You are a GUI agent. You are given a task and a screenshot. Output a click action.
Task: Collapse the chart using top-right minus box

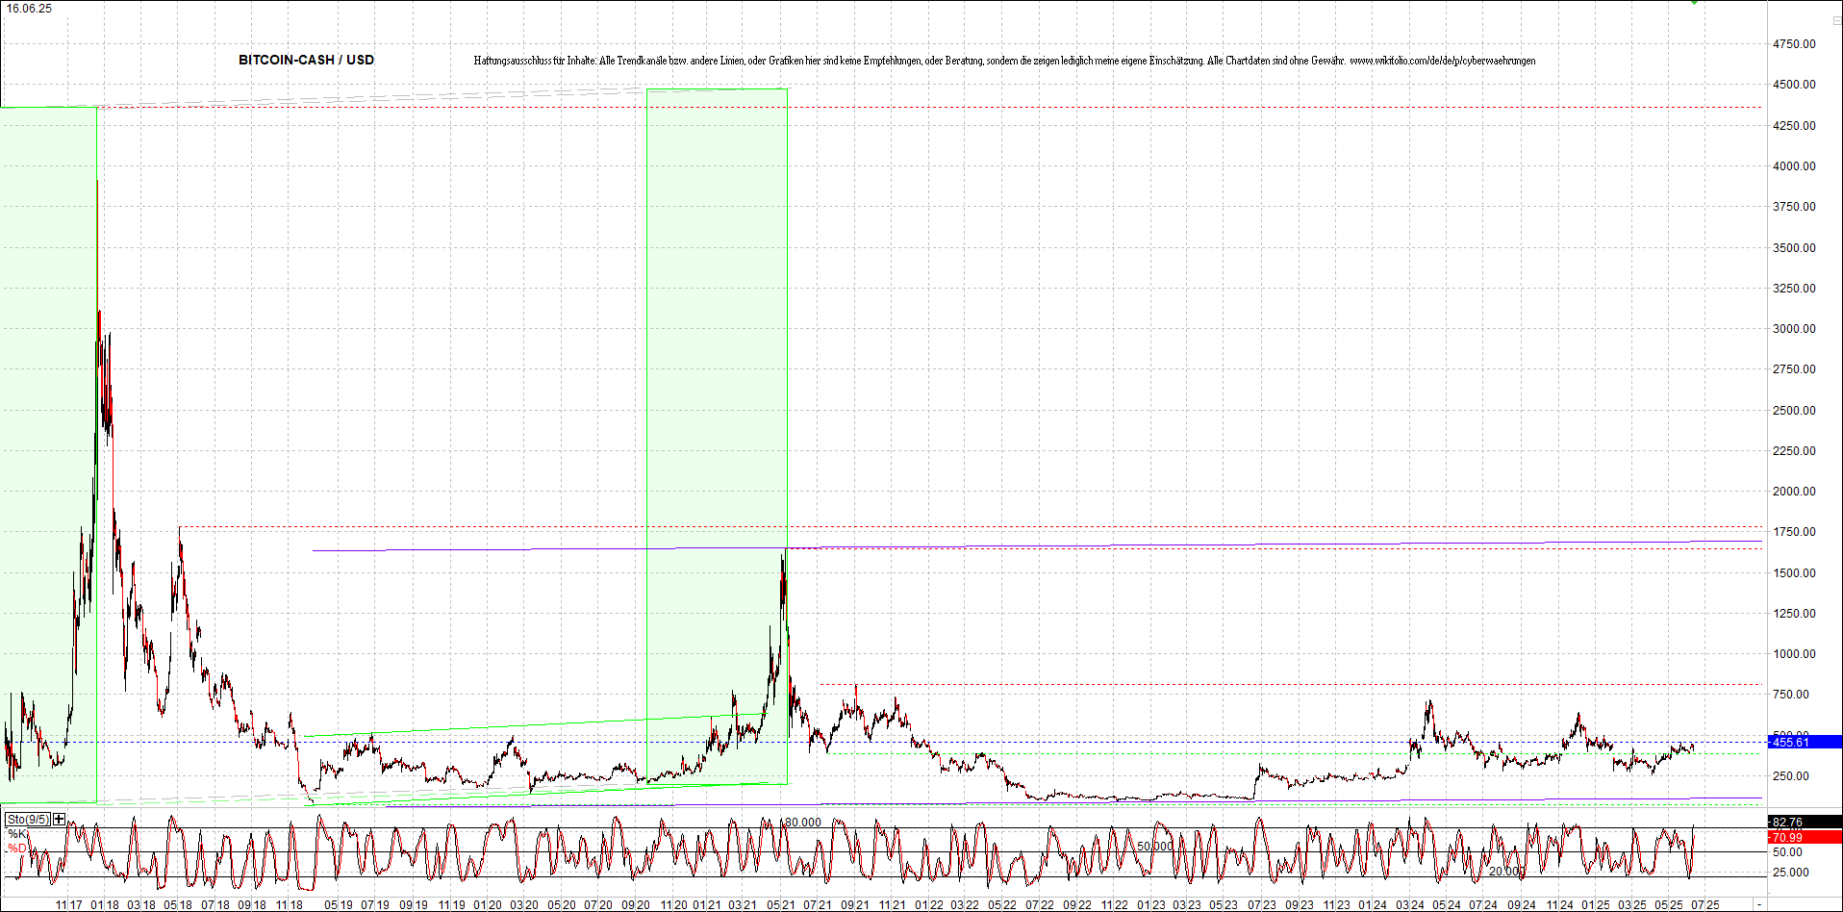point(1835,20)
